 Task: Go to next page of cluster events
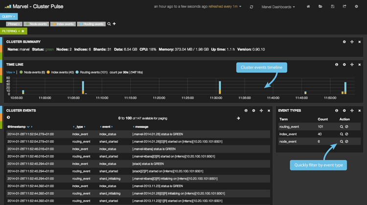pos(238,118)
